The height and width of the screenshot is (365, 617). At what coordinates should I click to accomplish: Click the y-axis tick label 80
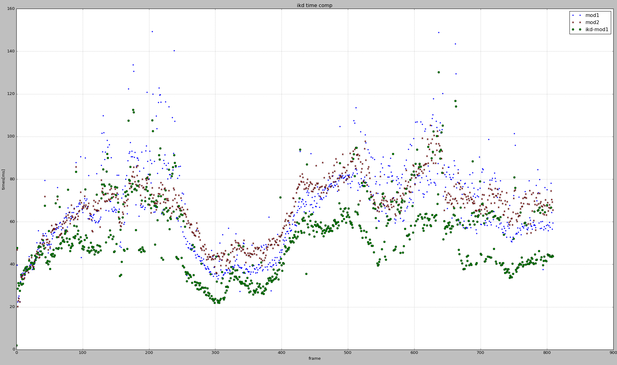tap(12, 179)
